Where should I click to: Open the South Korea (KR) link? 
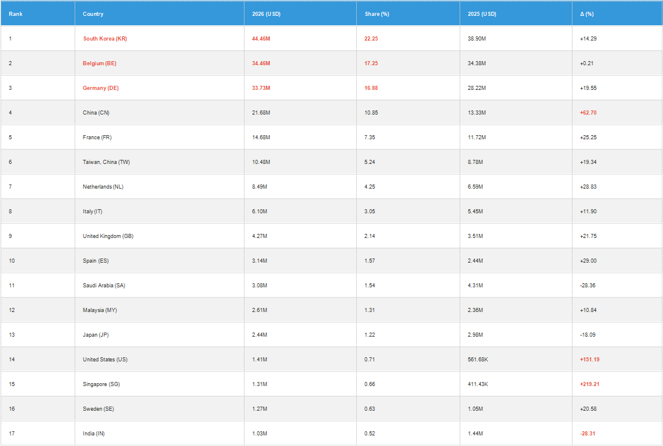click(105, 38)
